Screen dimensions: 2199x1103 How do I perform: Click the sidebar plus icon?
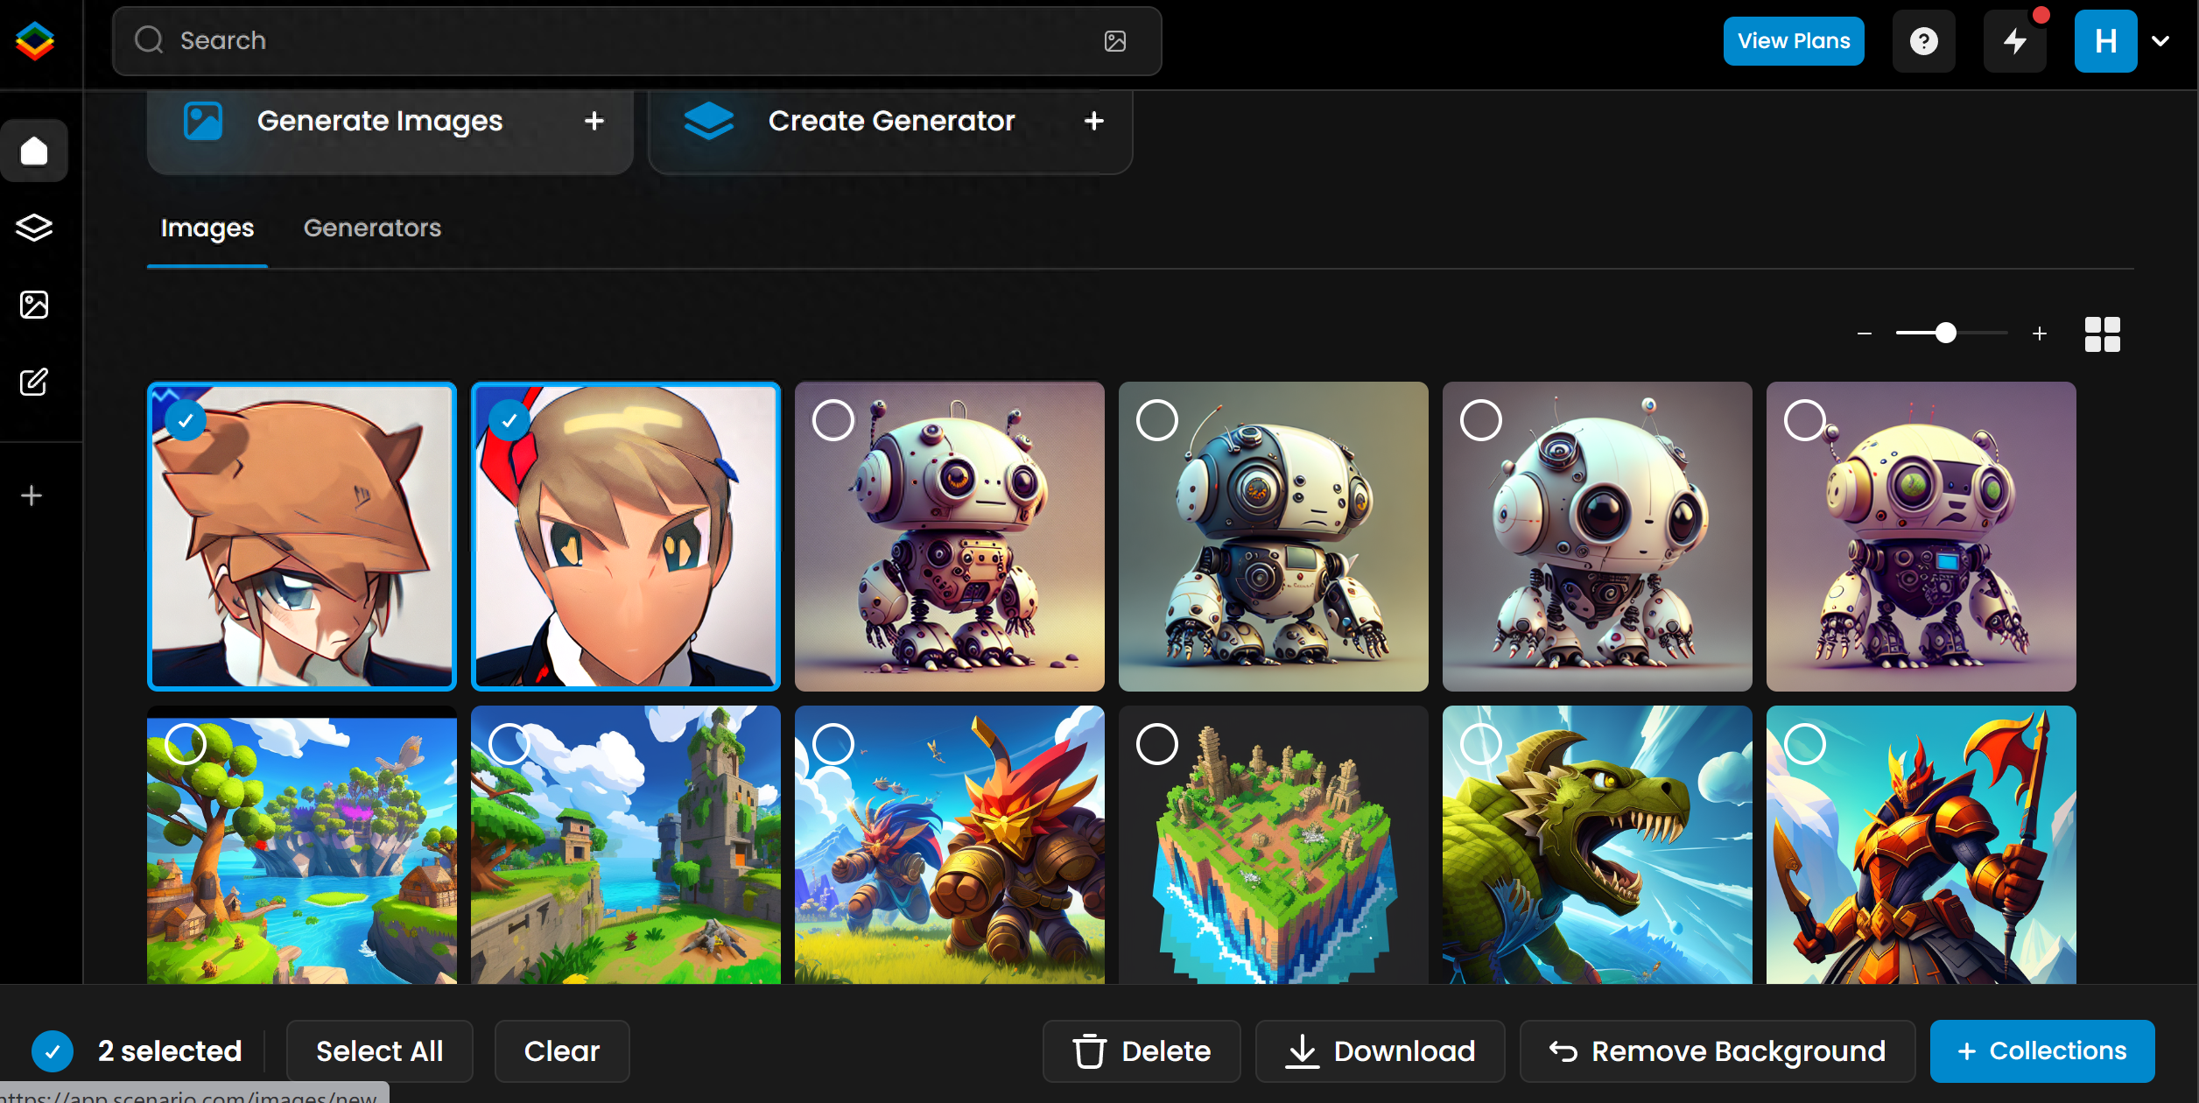coord(32,495)
